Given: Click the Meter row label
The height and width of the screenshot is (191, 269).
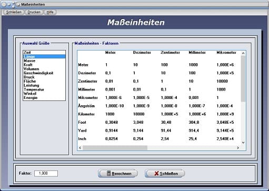Looking at the screenshot, I should click(x=83, y=65).
